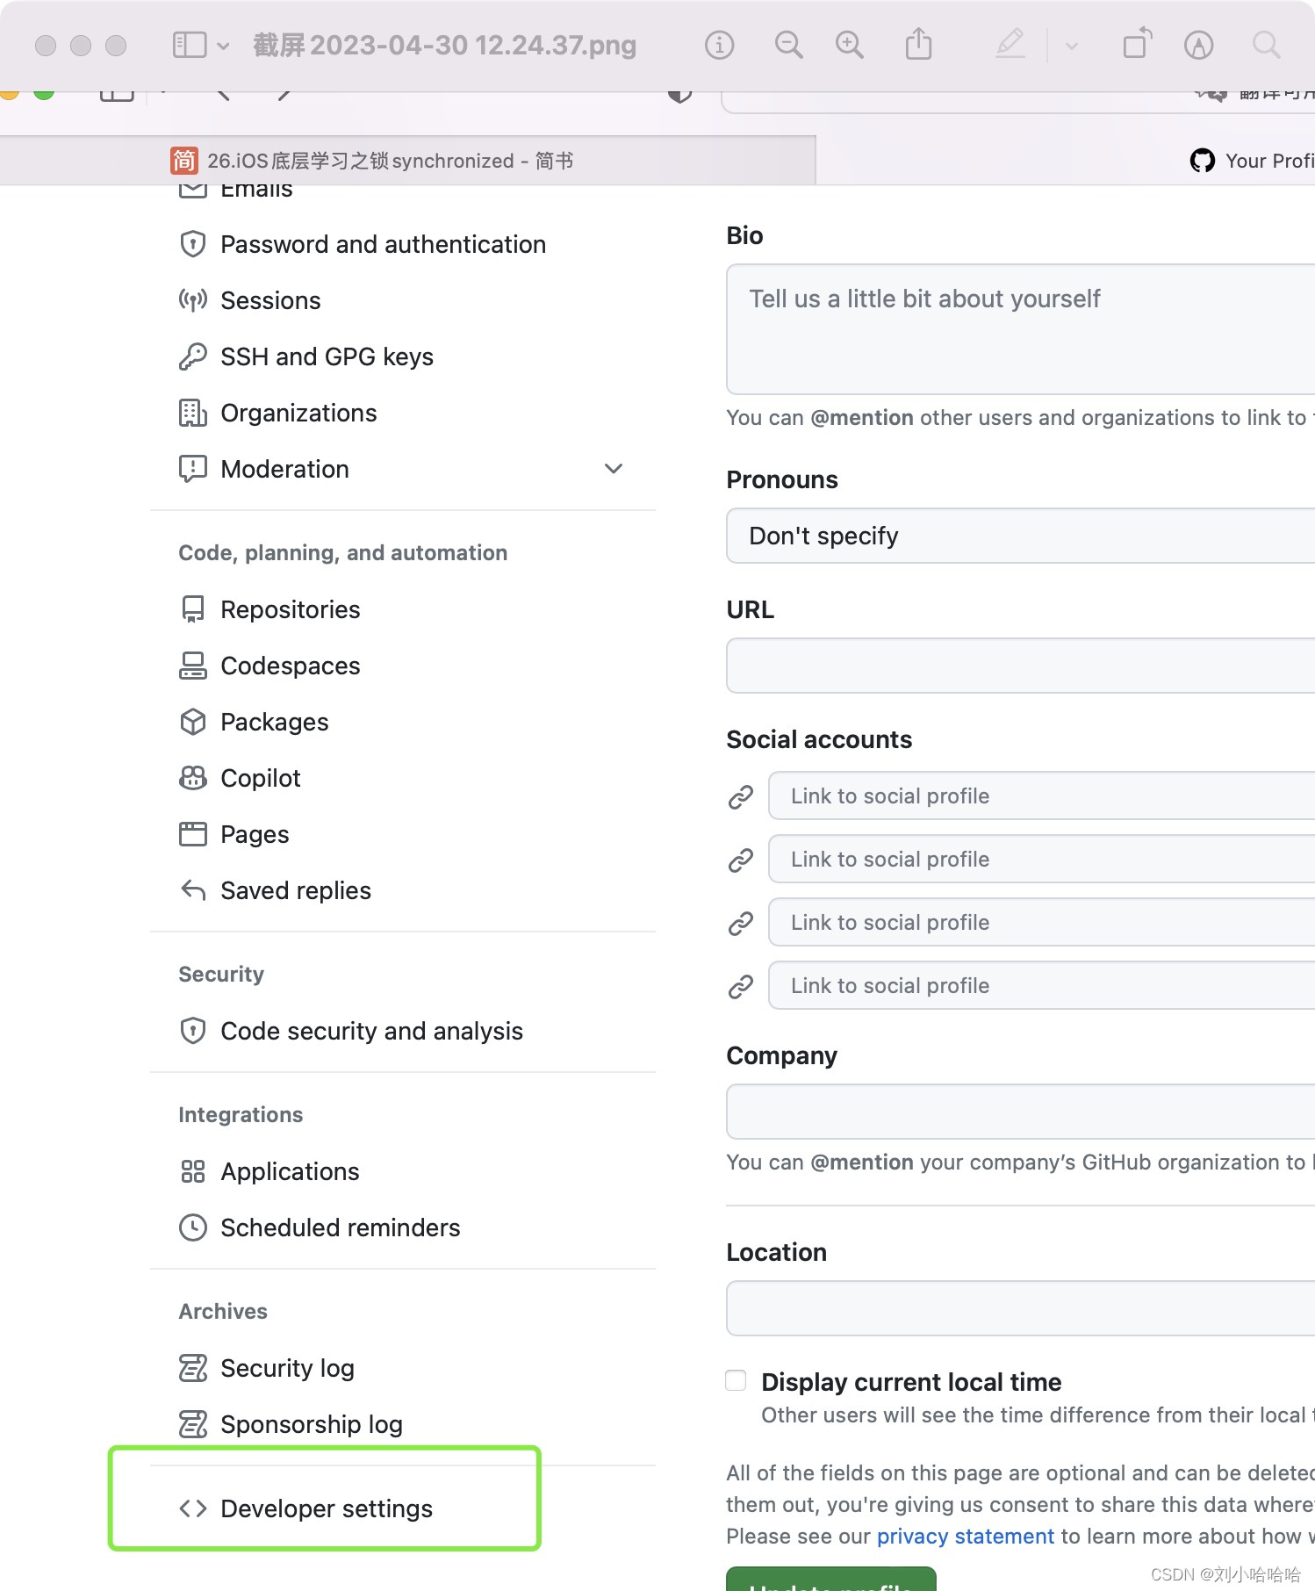Show image info via the info icon
The height and width of the screenshot is (1591, 1315).
[x=718, y=44]
